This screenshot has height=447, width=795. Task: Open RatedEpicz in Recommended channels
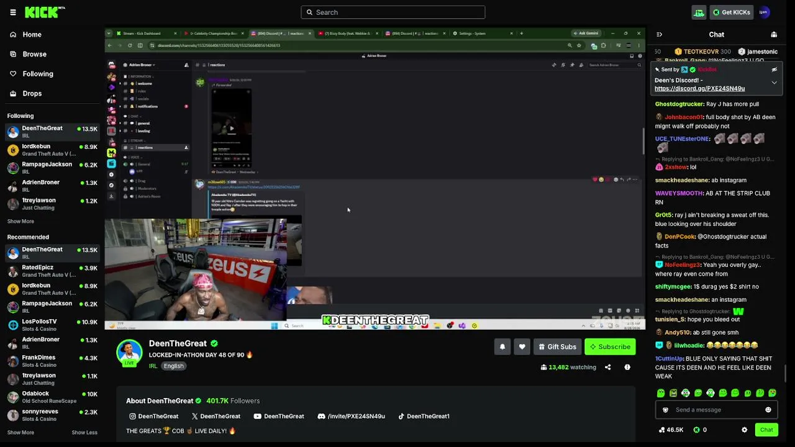click(x=52, y=271)
